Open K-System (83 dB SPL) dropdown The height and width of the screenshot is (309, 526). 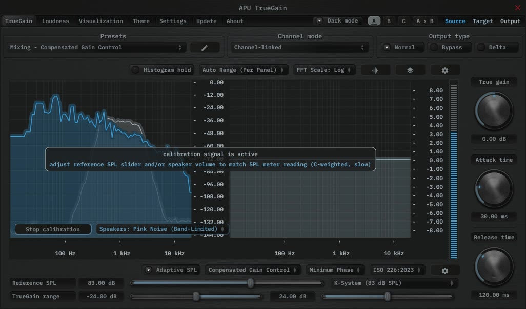pos(394,283)
